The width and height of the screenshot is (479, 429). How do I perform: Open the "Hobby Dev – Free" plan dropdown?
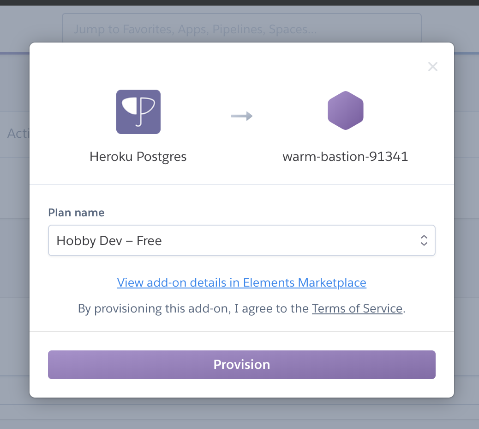231,240
